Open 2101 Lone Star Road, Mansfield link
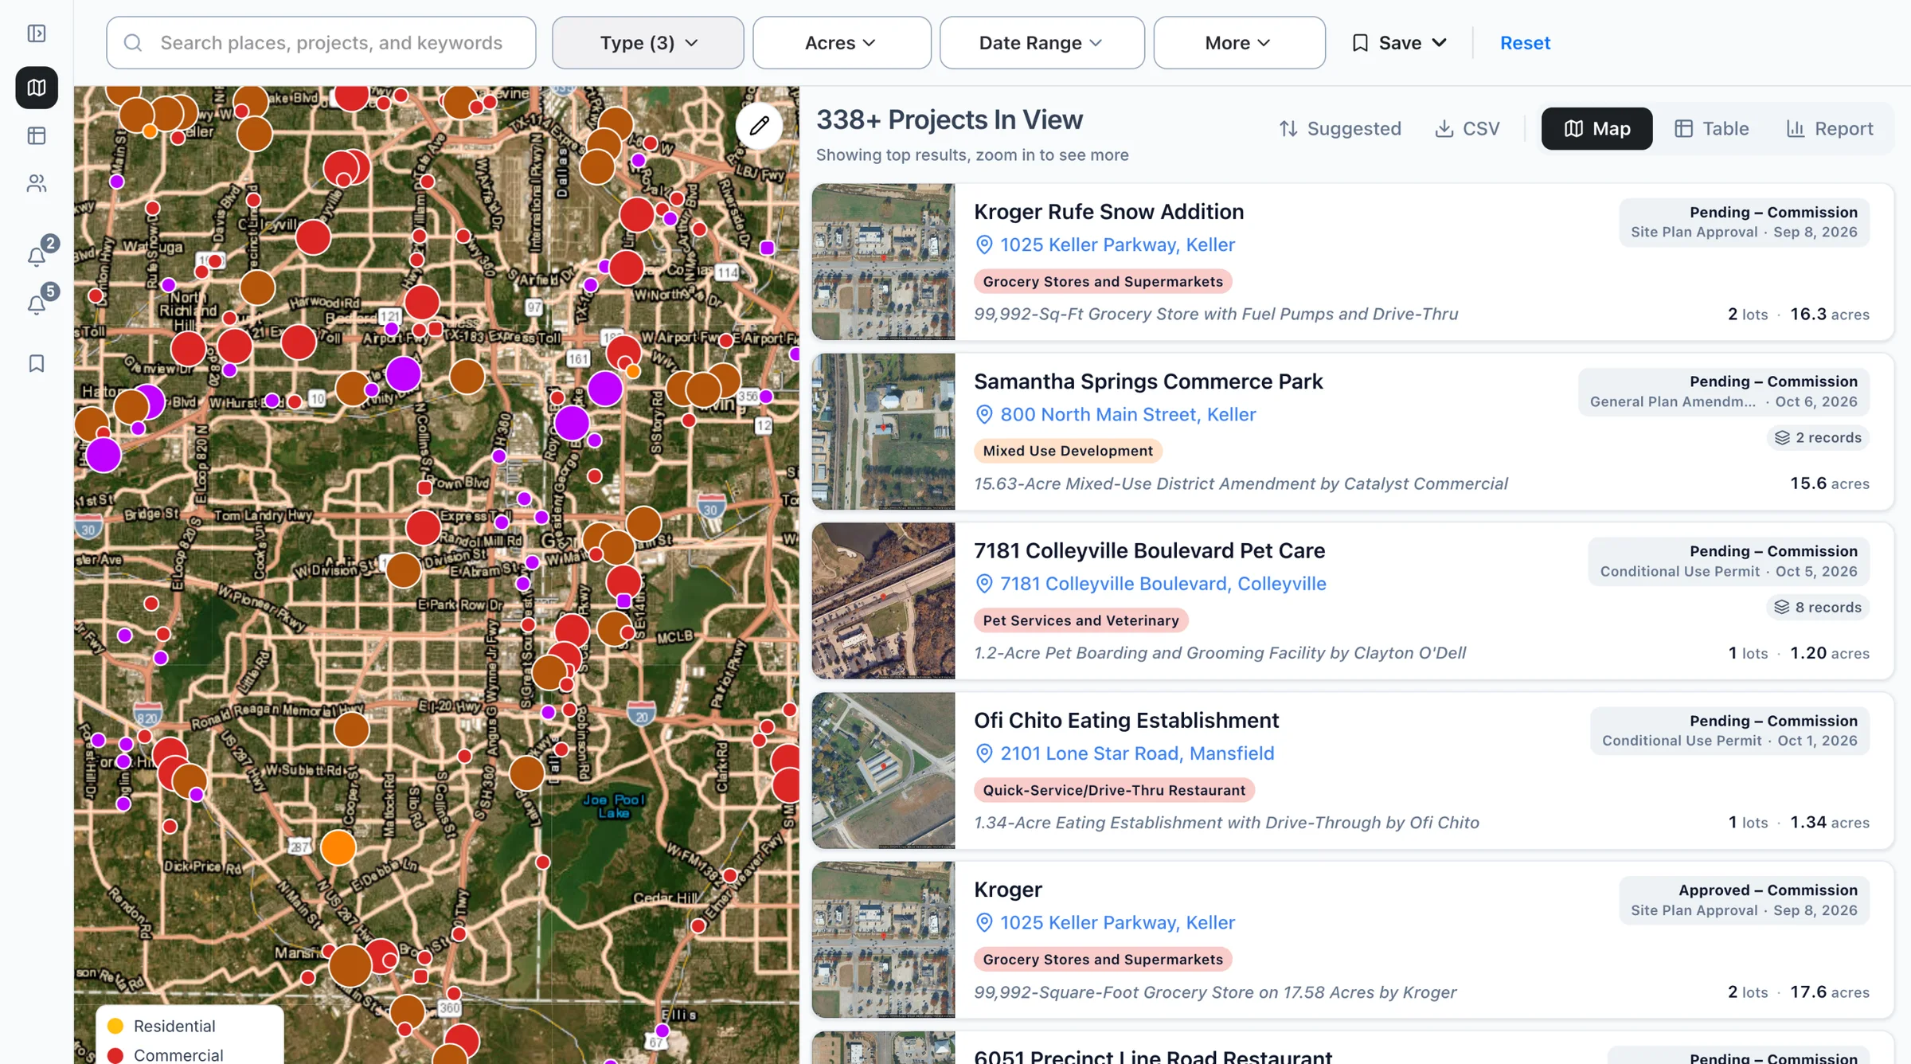Screen dimensions: 1911x1064 click(x=1137, y=753)
